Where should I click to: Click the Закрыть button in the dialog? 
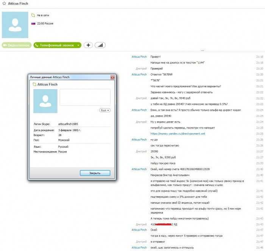(95, 173)
